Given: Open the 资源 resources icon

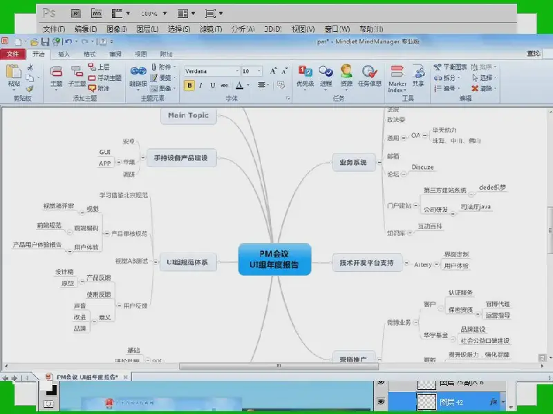Looking at the screenshot, I should pos(346,72).
